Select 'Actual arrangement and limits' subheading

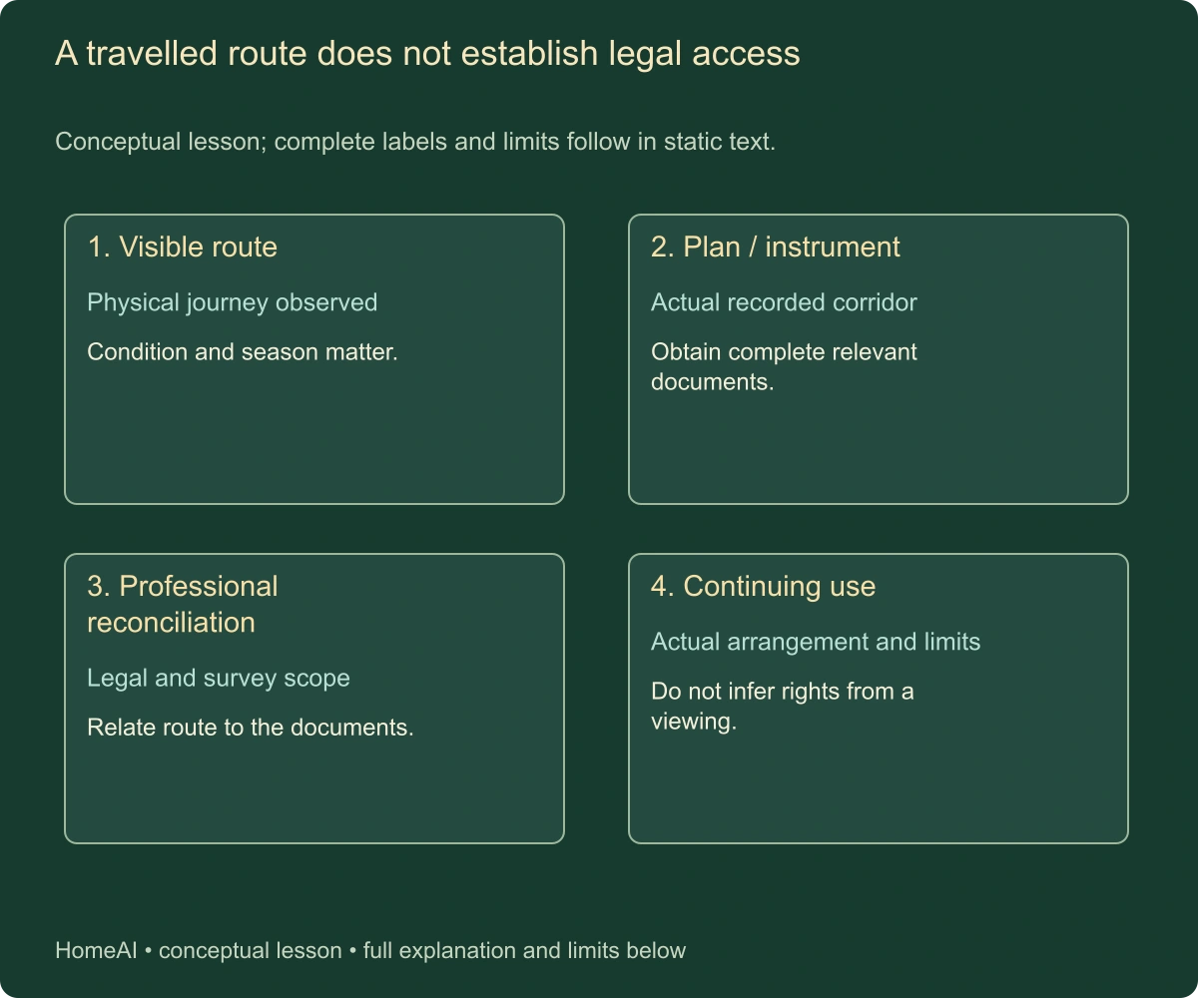[x=816, y=642]
